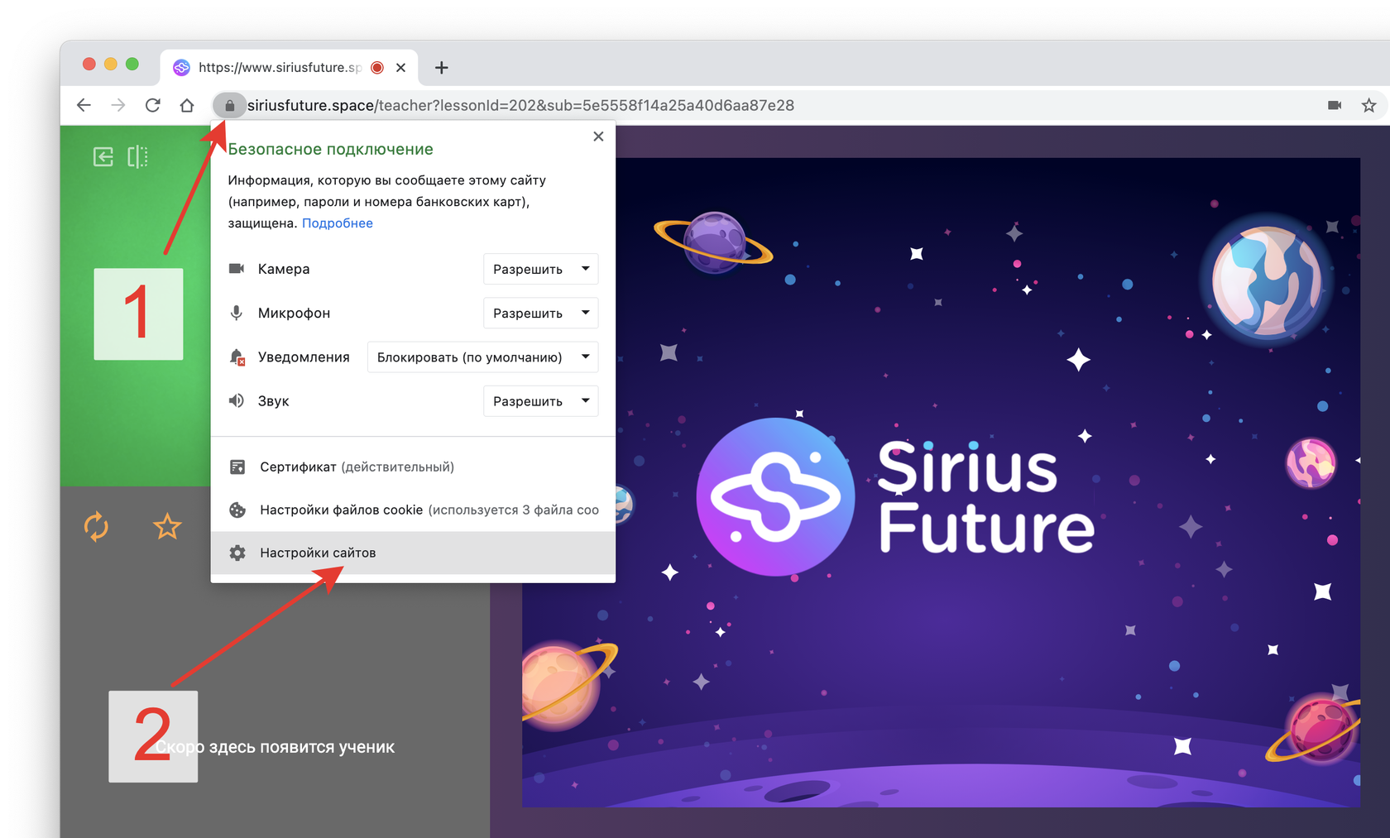Click the browser forward arrow
This screenshot has width=1390, height=838.
point(118,105)
